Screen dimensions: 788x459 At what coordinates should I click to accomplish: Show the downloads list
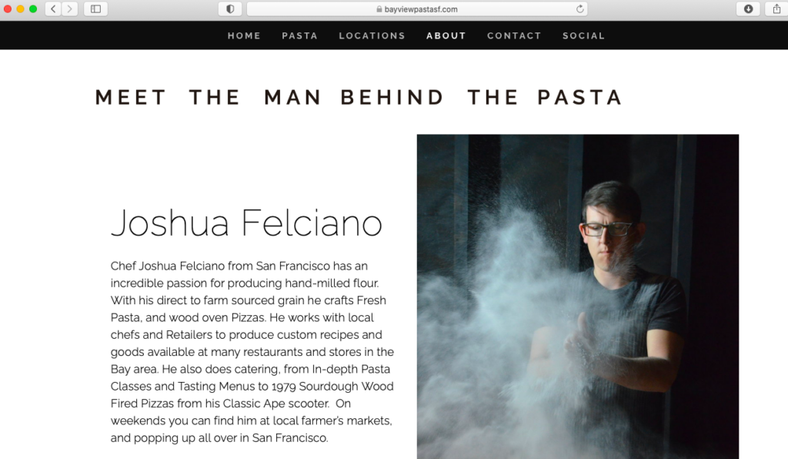point(748,9)
